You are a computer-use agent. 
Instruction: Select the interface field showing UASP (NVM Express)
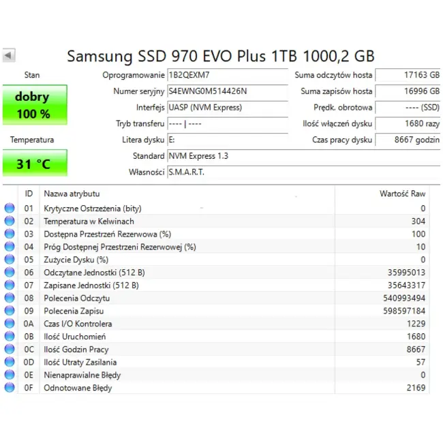click(227, 107)
